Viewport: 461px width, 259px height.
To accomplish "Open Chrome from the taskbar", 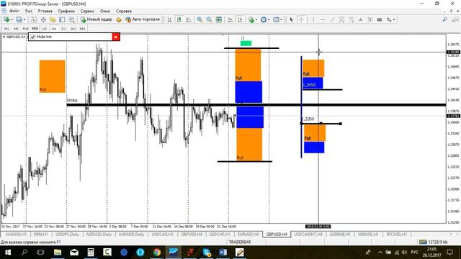I will (x=157, y=252).
